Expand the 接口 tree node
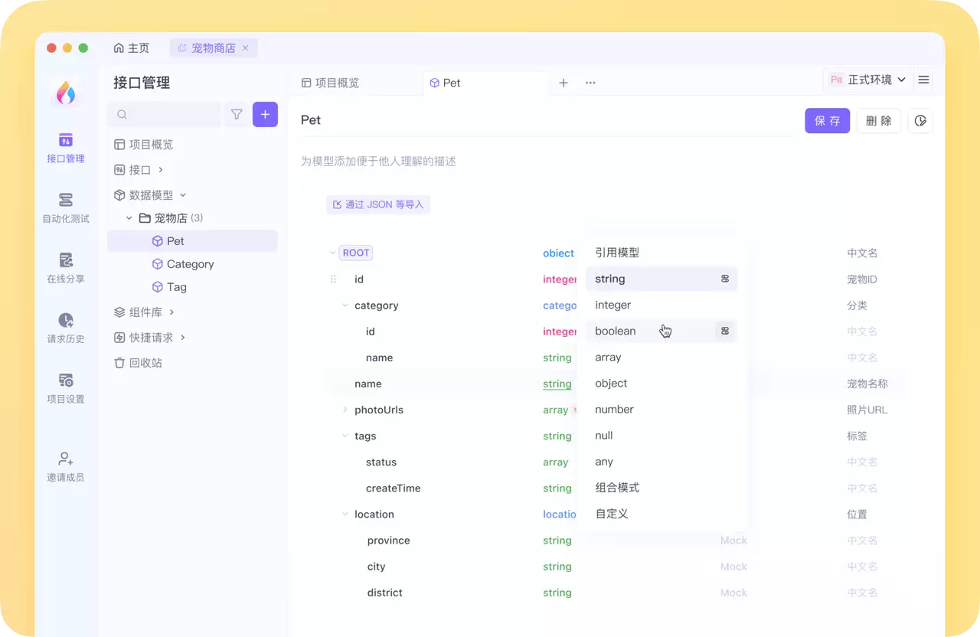The height and width of the screenshot is (637, 980). coord(161,170)
